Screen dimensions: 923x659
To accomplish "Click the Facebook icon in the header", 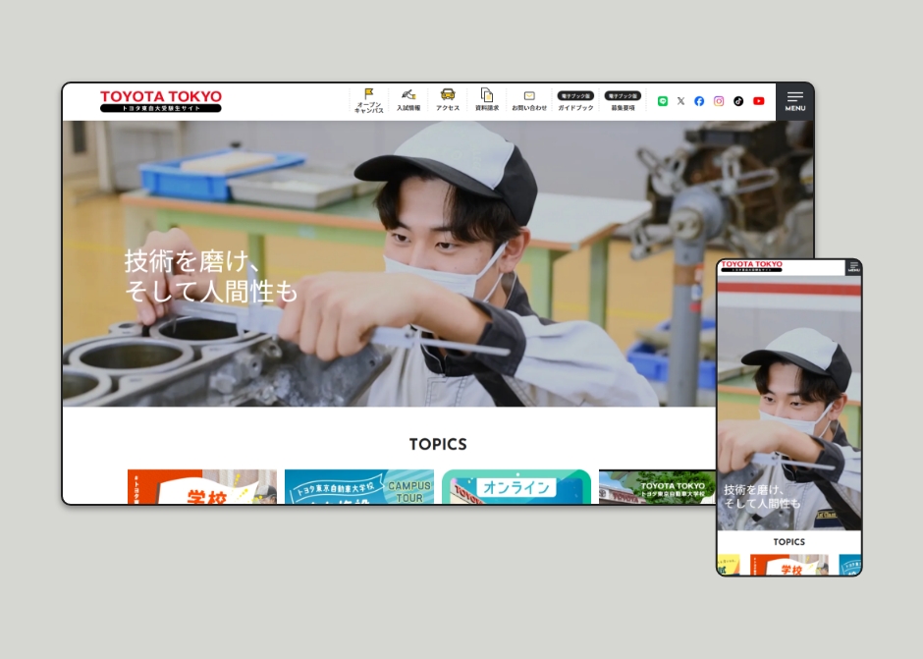I will click(x=699, y=100).
